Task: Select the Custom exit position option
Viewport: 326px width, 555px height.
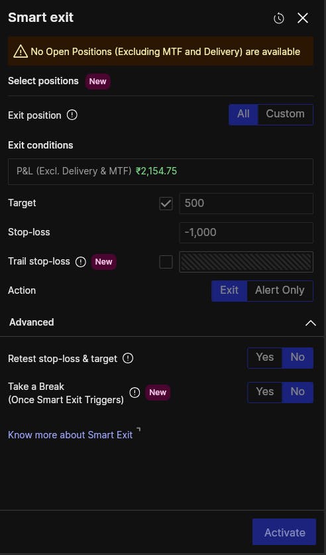Action: point(286,114)
